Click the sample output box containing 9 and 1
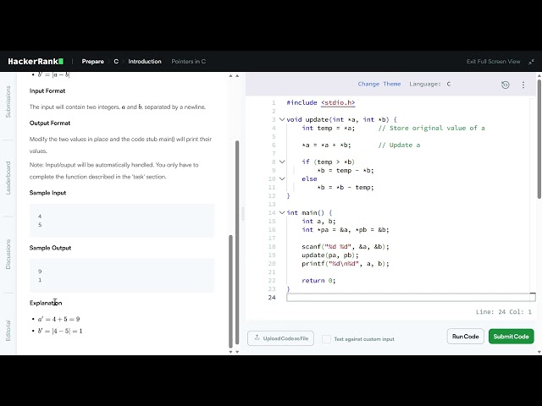 122,276
